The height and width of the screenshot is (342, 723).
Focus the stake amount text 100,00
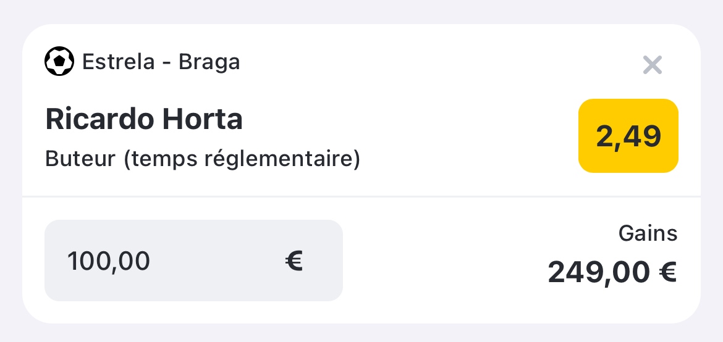coord(109,261)
